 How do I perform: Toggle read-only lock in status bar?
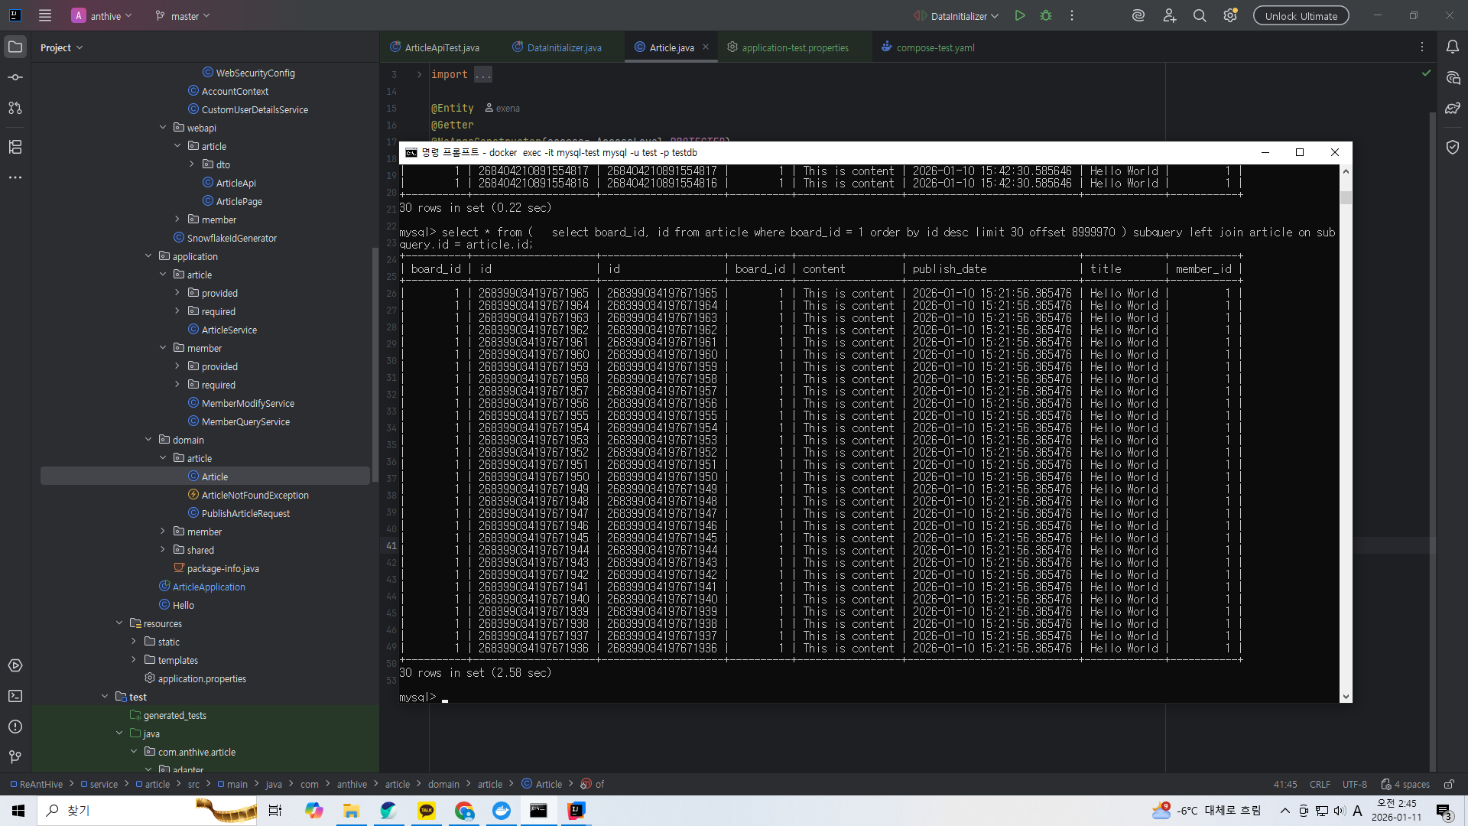click(1449, 784)
